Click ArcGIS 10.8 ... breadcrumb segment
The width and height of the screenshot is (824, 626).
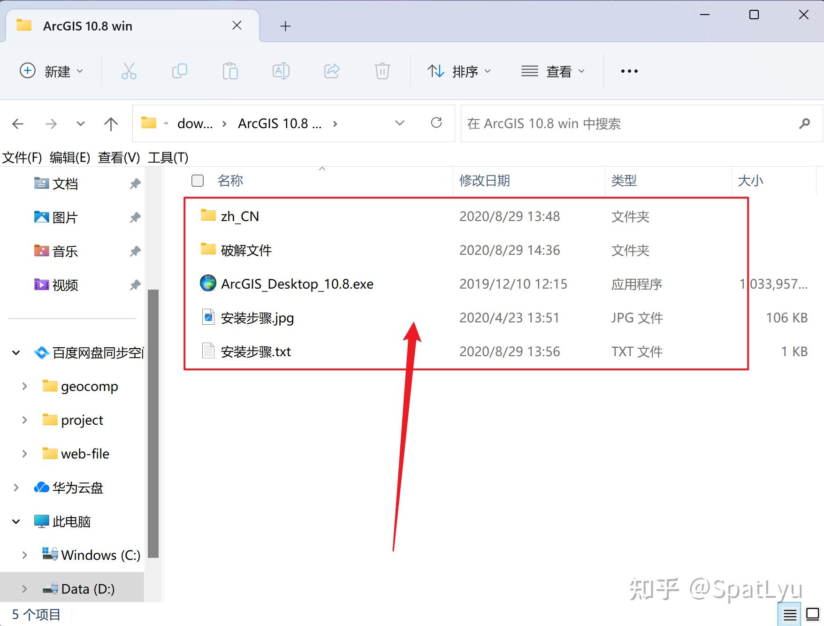point(280,123)
